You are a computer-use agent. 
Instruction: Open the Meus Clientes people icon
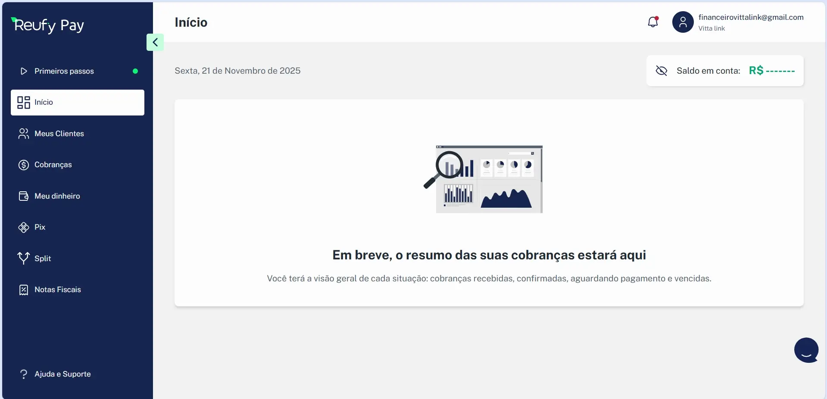[23, 134]
